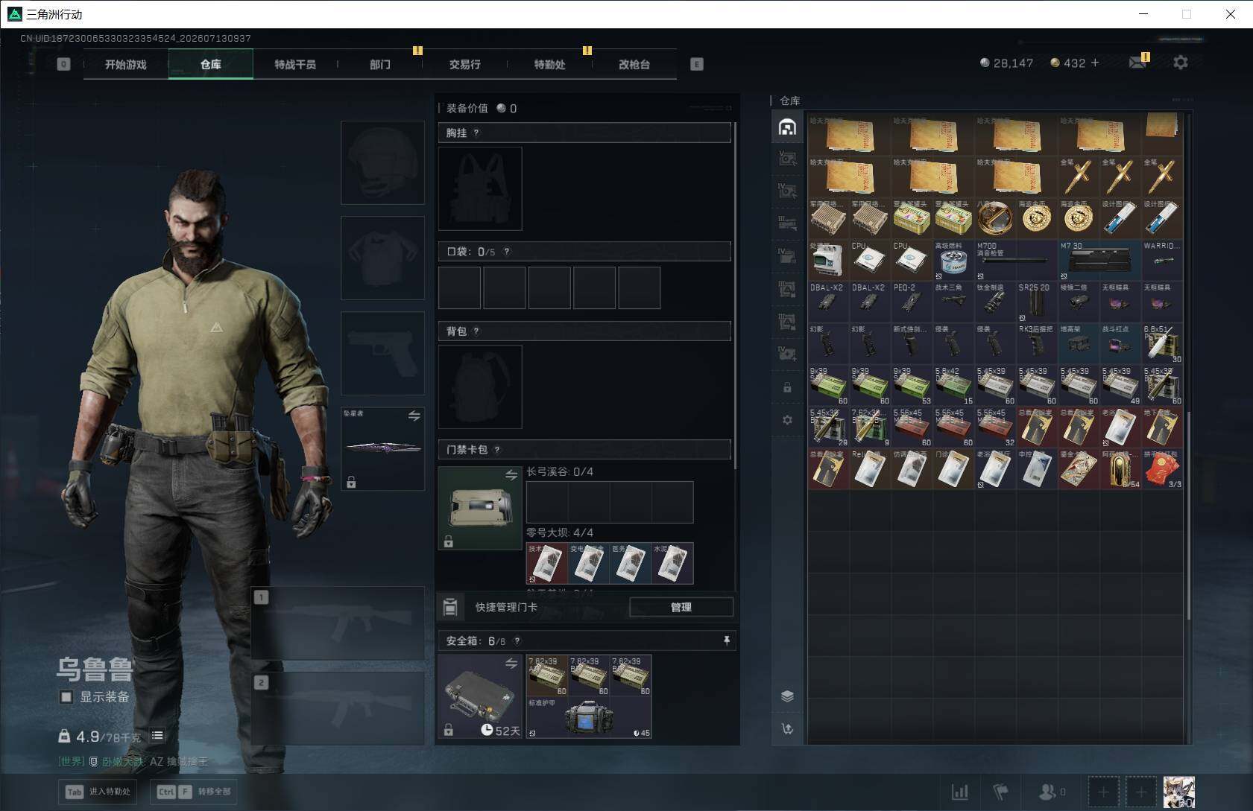The image size is (1253, 811).
Task: Select the M700 suppressor barrel item
Action: click(1015, 259)
